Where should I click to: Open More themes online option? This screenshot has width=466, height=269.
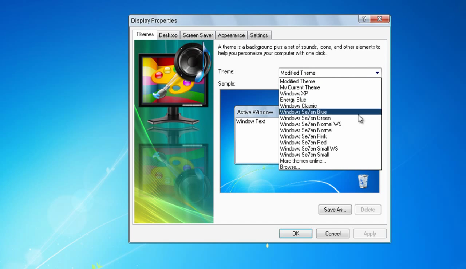pyautogui.click(x=330, y=161)
